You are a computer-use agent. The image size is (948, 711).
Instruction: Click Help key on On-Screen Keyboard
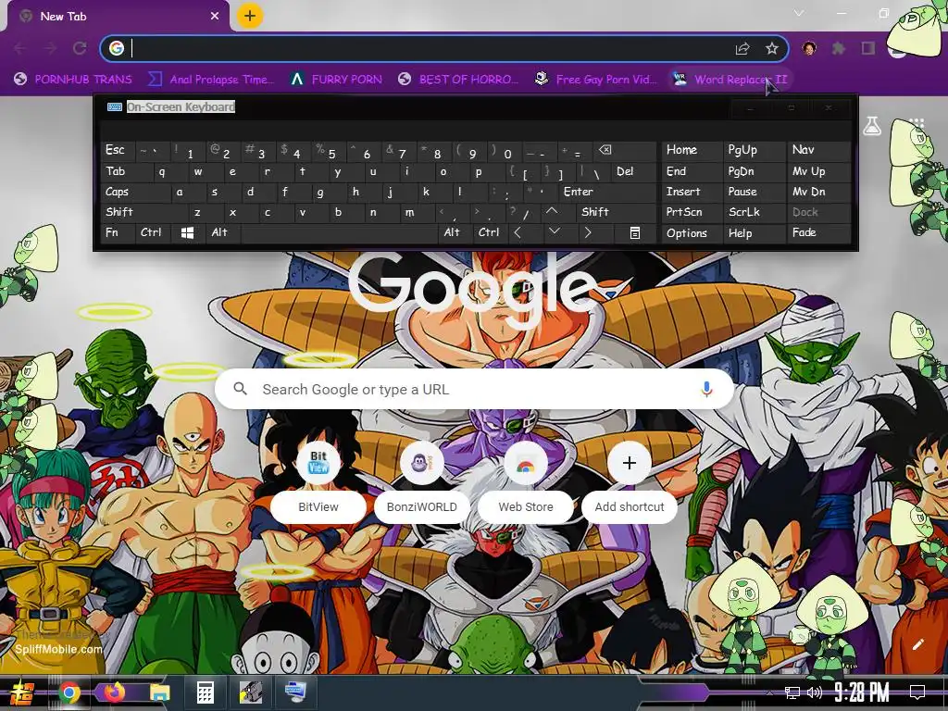755,232
